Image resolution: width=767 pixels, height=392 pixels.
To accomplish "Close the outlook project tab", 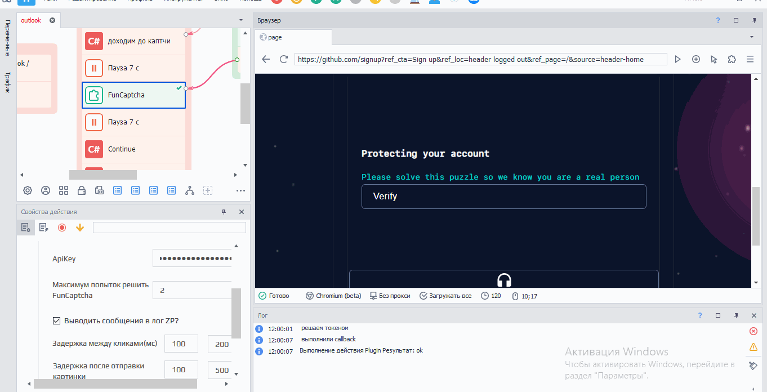I will (x=52, y=20).
